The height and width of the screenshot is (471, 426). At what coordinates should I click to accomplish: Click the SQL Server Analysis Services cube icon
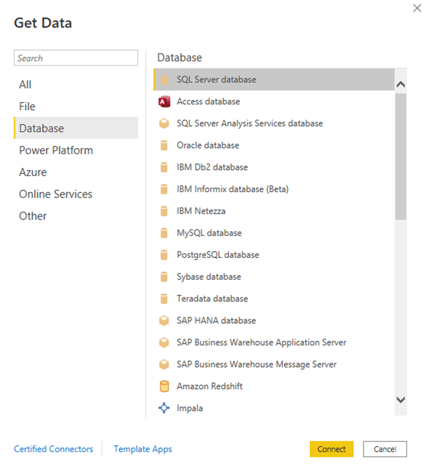point(164,123)
